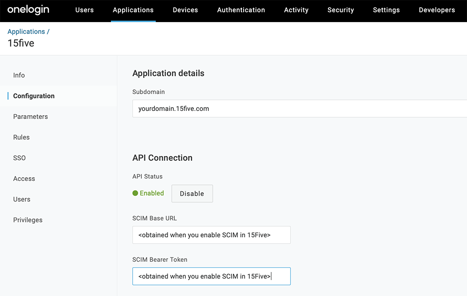467x296 pixels.
Task: Switch to the Info sidebar tab
Action: click(x=19, y=75)
